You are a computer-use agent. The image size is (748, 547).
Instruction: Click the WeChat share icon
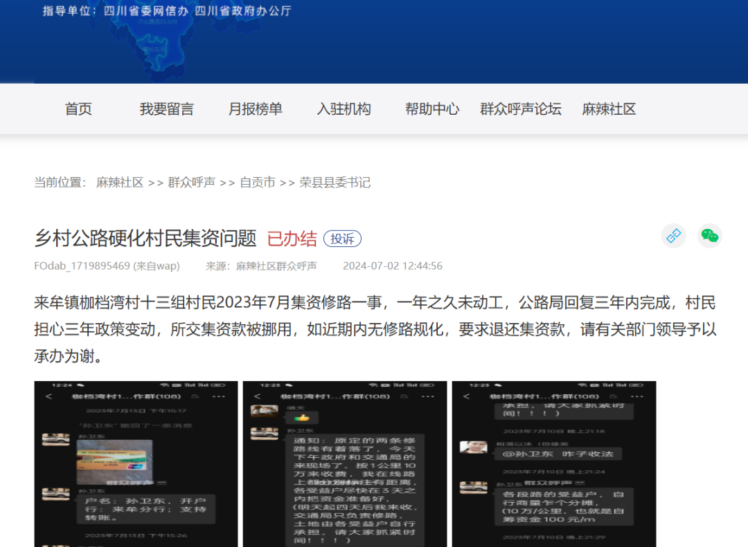pos(709,237)
